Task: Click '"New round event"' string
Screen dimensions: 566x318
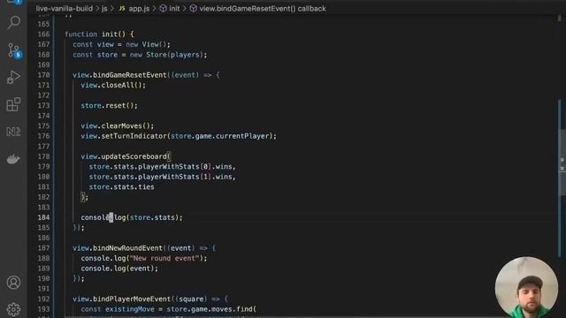Action: point(164,259)
